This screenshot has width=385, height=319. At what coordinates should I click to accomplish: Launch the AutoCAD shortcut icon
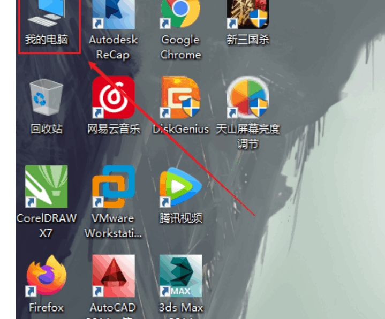pyautogui.click(x=114, y=276)
